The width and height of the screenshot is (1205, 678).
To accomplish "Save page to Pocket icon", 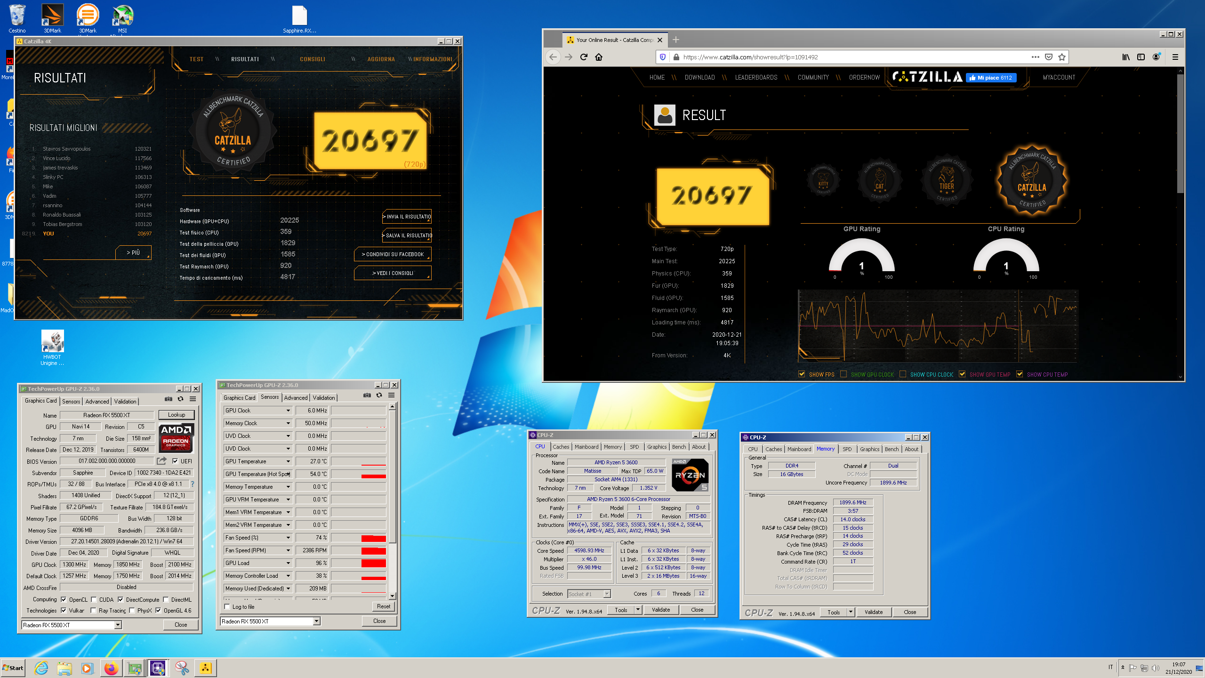I will click(1049, 57).
